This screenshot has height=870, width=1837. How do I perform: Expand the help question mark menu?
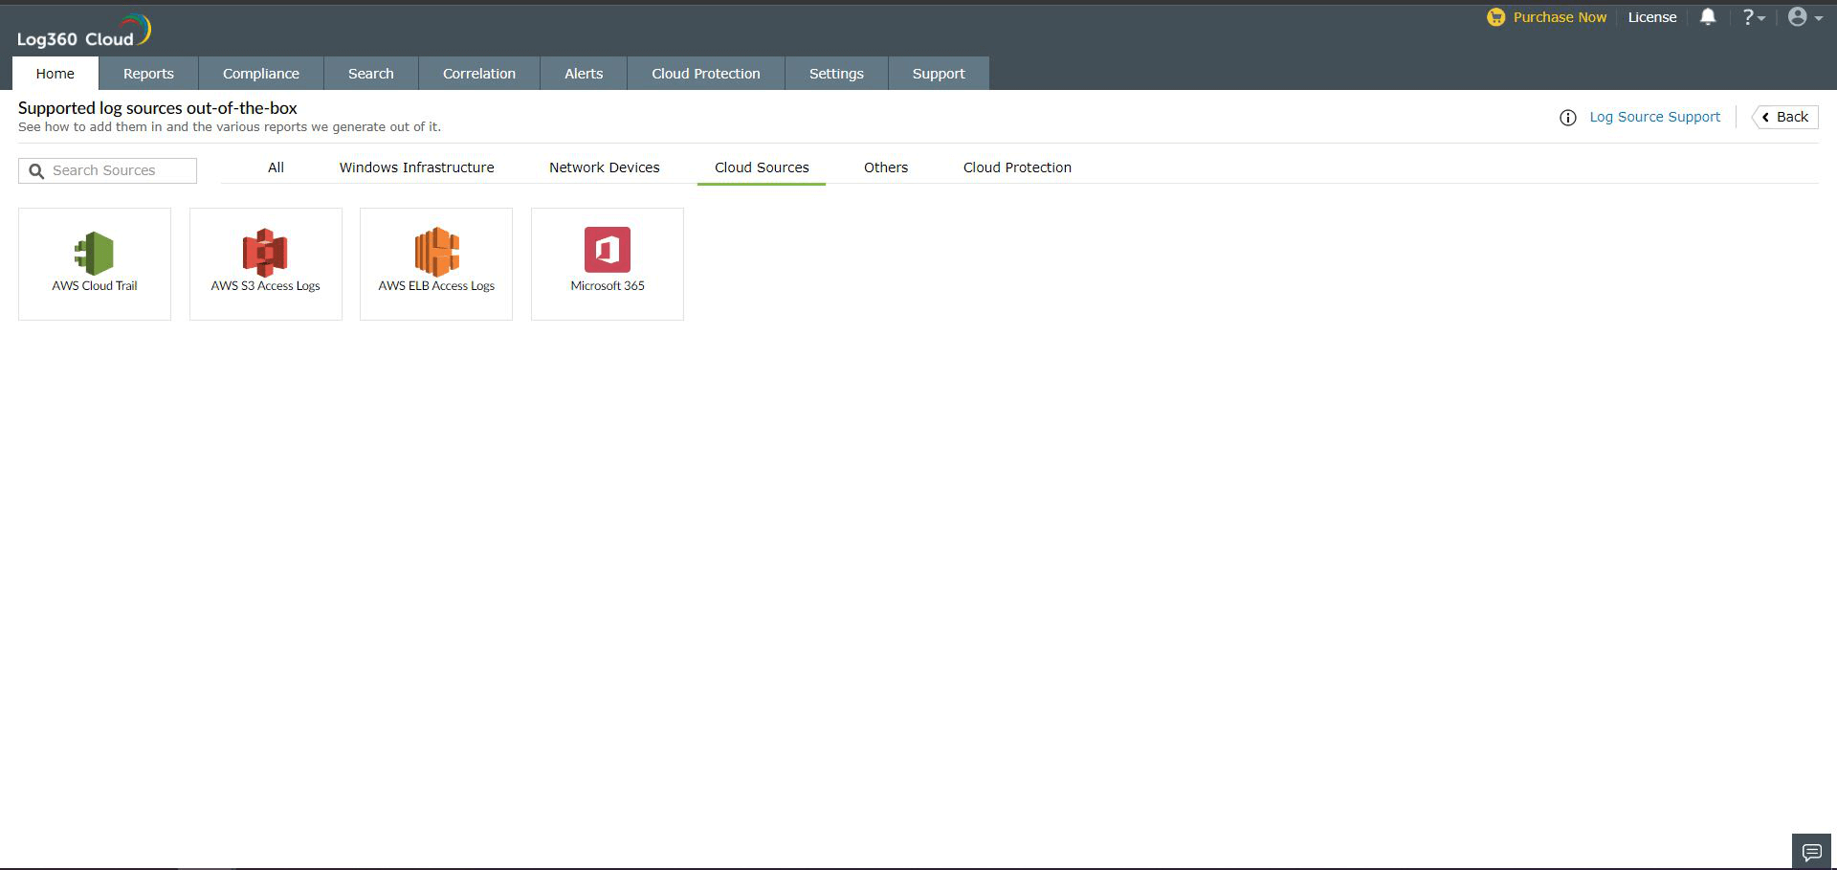click(1753, 17)
